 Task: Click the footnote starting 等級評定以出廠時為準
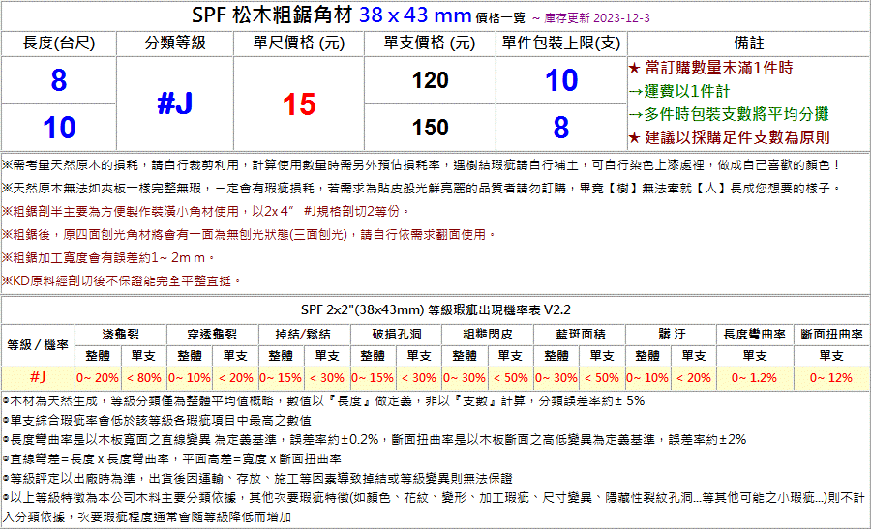pos(257,478)
